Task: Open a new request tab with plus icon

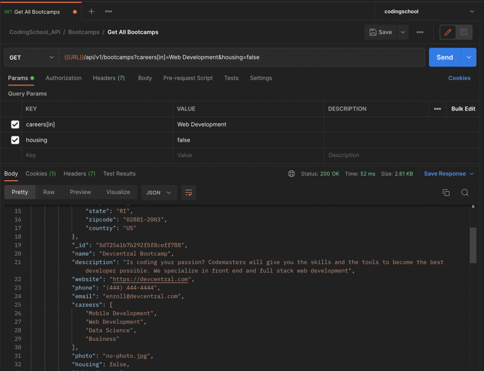Action: click(x=91, y=11)
